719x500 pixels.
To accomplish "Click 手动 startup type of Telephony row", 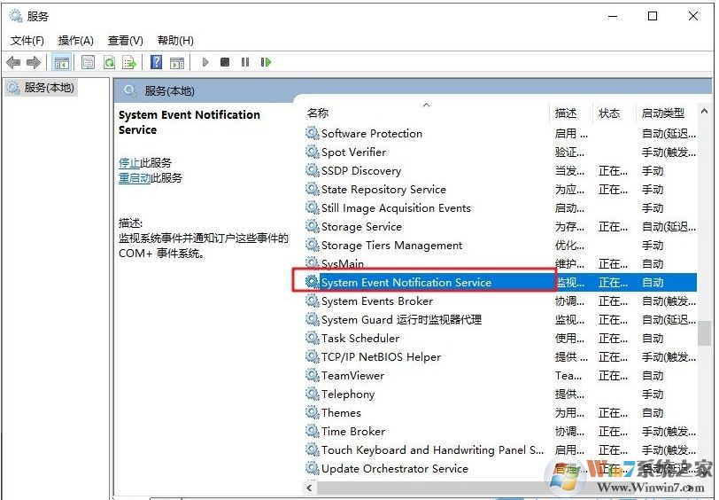I will pos(653,394).
